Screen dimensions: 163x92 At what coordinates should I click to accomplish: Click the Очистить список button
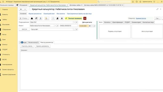point(27,46)
